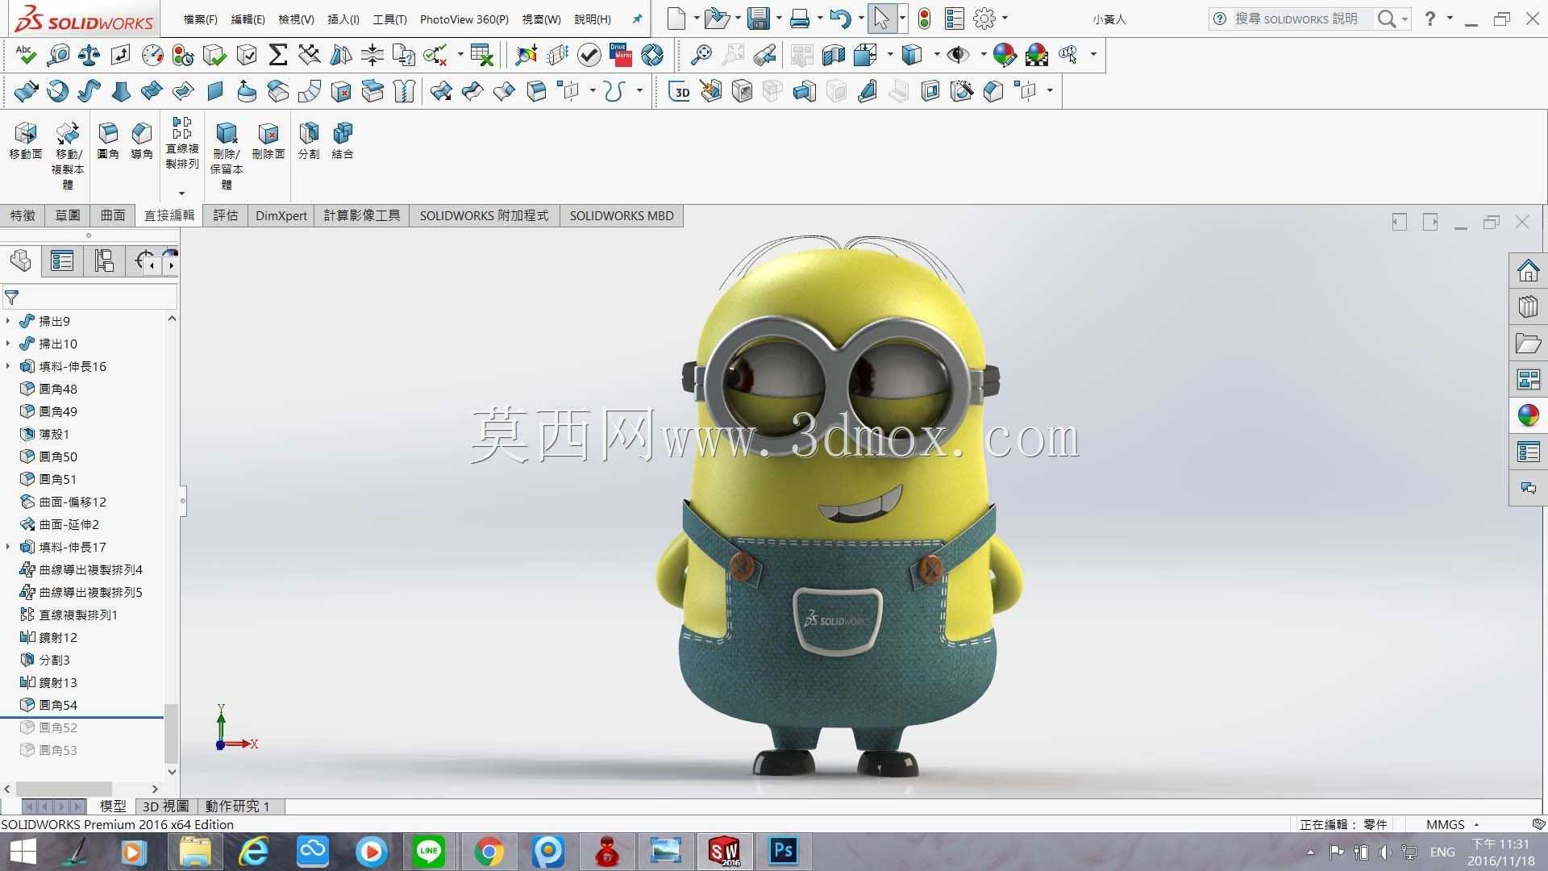Toggle the hide/show items eye icon
Screen dimensions: 1548x871
[958, 55]
